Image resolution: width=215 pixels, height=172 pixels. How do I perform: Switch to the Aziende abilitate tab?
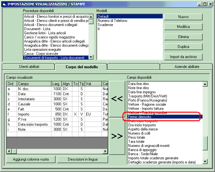point(187,67)
